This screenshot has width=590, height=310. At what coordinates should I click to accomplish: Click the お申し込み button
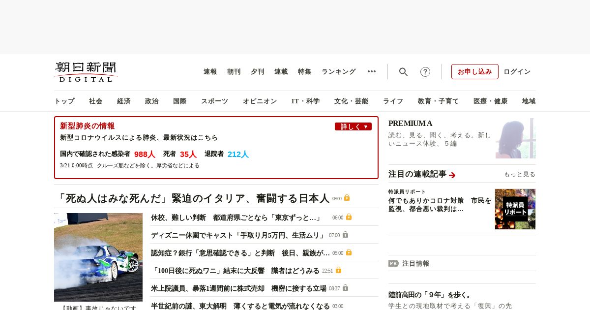475,72
